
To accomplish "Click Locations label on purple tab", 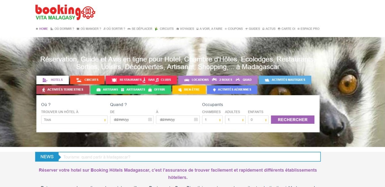I will click(200, 80).
